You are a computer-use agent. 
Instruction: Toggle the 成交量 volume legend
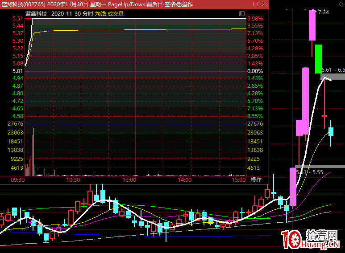[116, 14]
